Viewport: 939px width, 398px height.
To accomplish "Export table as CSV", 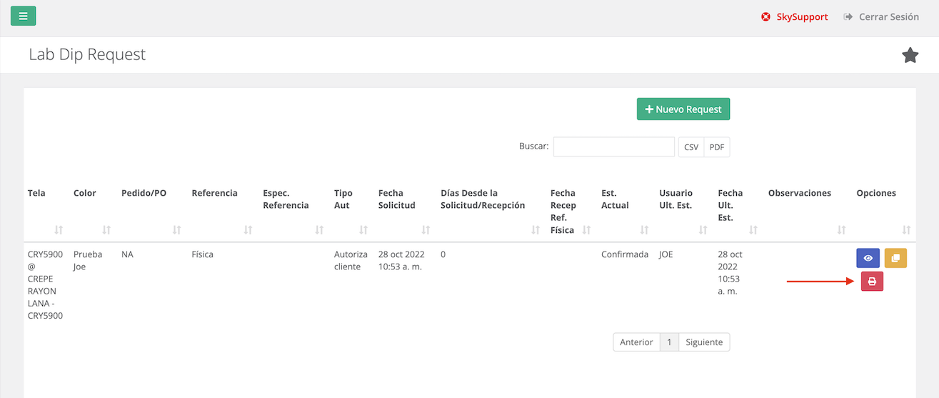I will (691, 147).
